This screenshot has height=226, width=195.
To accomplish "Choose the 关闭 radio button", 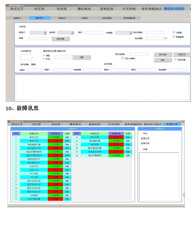I will (44, 59).
